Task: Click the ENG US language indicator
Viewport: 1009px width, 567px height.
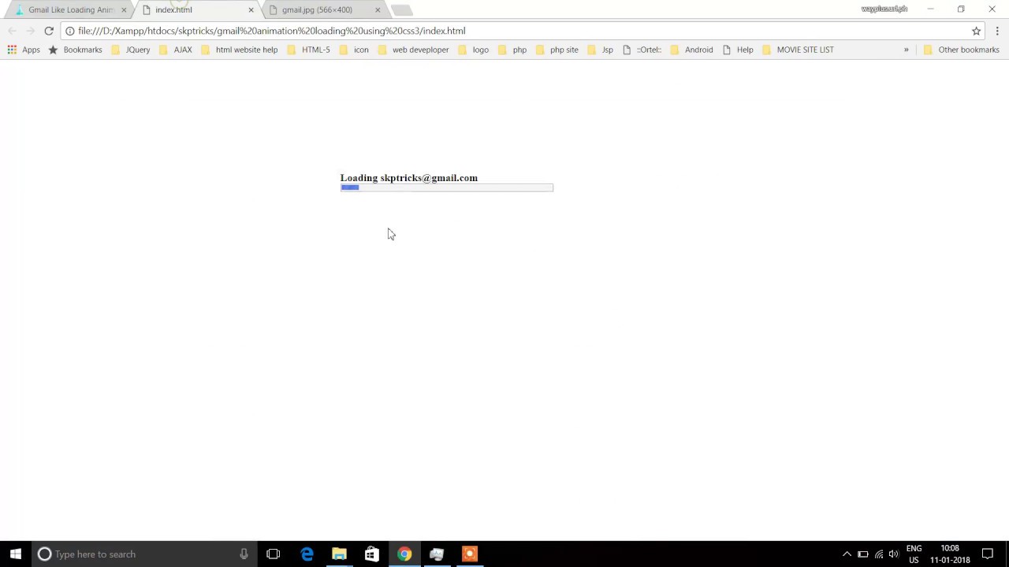Action: pos(914,554)
